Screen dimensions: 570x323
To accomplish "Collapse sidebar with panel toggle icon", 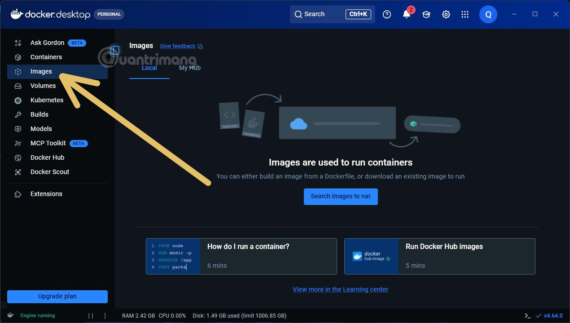I will click(x=115, y=50).
